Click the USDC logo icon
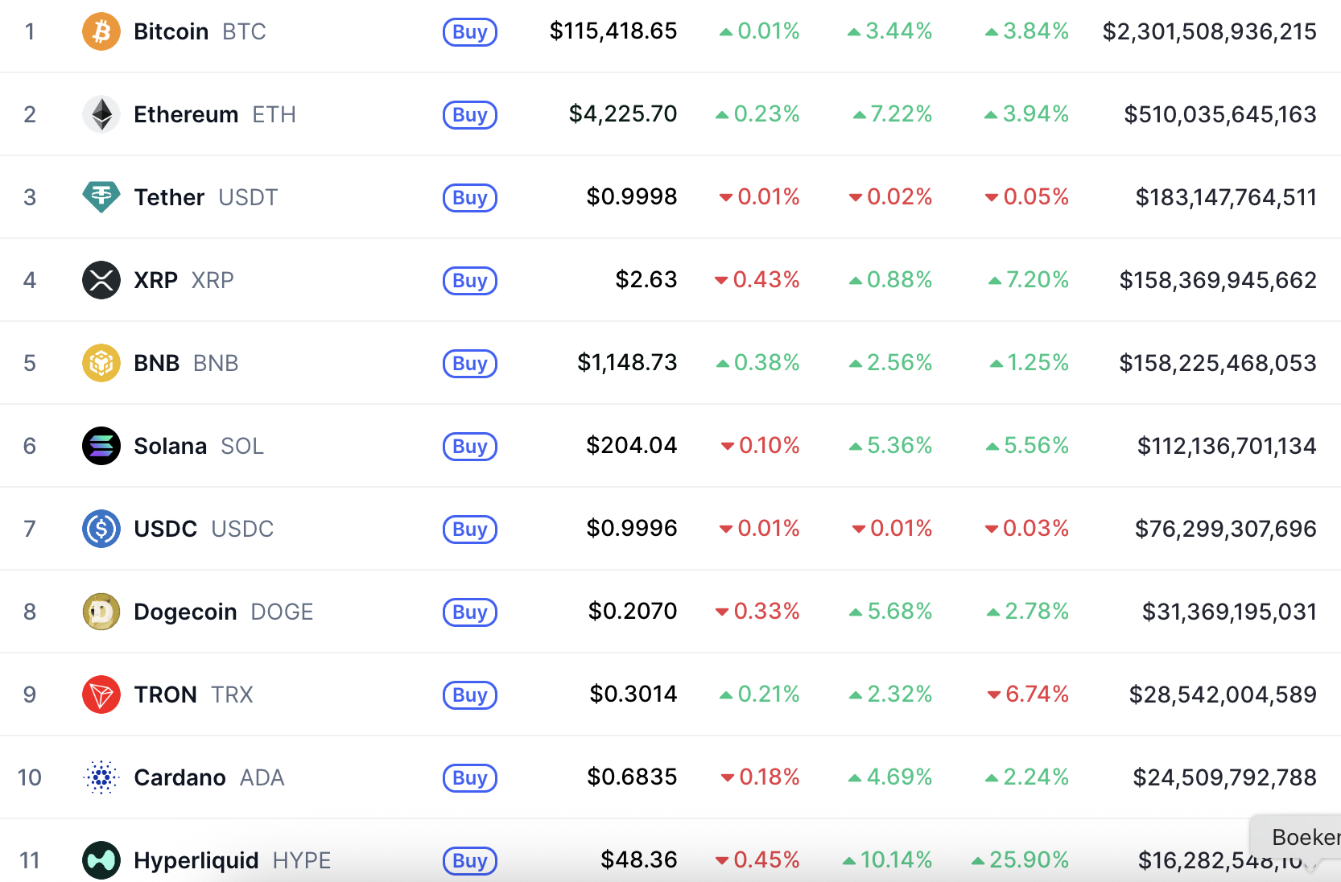This screenshot has height=882, width=1341. pyautogui.click(x=101, y=529)
